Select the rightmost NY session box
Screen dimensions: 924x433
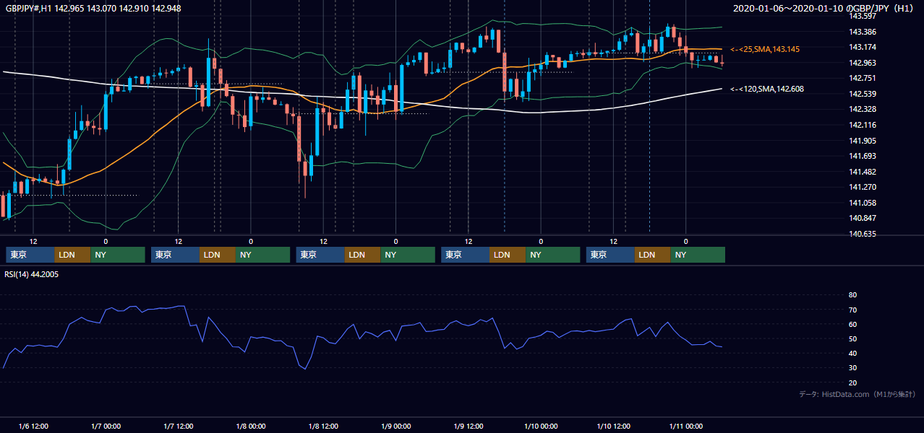pos(698,255)
